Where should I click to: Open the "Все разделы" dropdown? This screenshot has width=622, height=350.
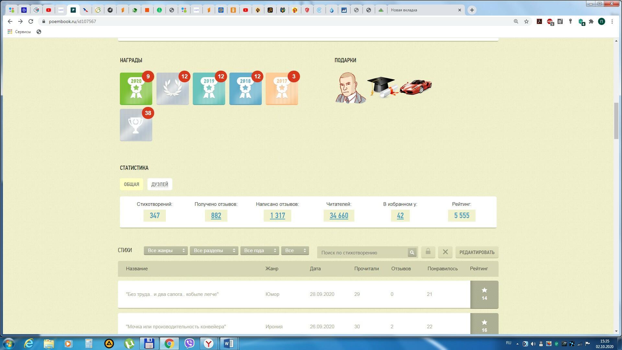click(x=214, y=251)
